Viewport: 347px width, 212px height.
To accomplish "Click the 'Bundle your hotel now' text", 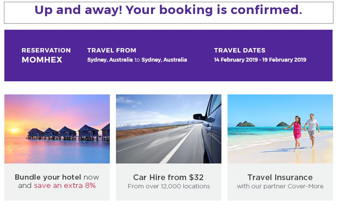I will coord(57,177).
